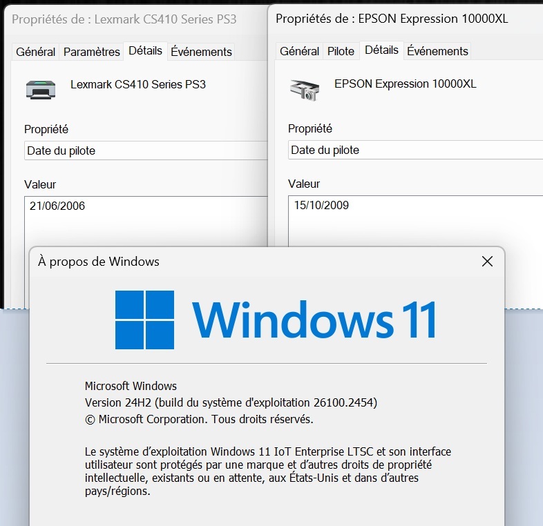The image size is (543, 526).
Task: Open the Général tab in EPSON properties
Action: 299,51
